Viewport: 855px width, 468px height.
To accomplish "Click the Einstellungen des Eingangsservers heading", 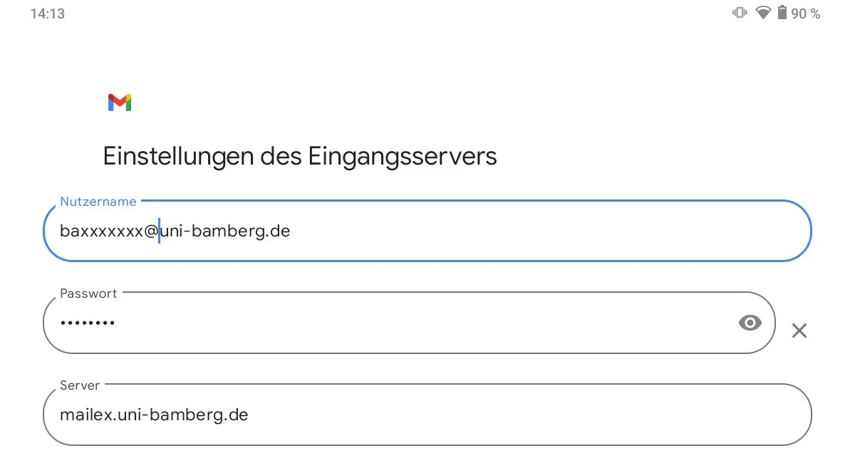I will click(300, 156).
